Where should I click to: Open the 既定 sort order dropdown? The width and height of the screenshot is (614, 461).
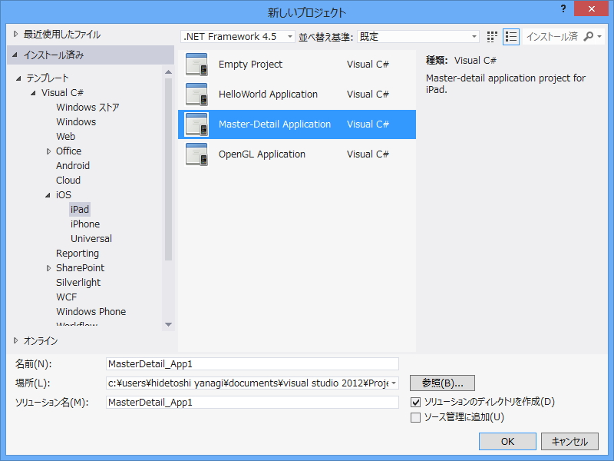474,36
